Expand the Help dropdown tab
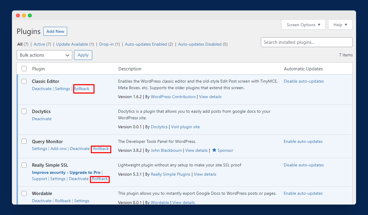Viewport: 368px width, 215px height. (x=340, y=25)
